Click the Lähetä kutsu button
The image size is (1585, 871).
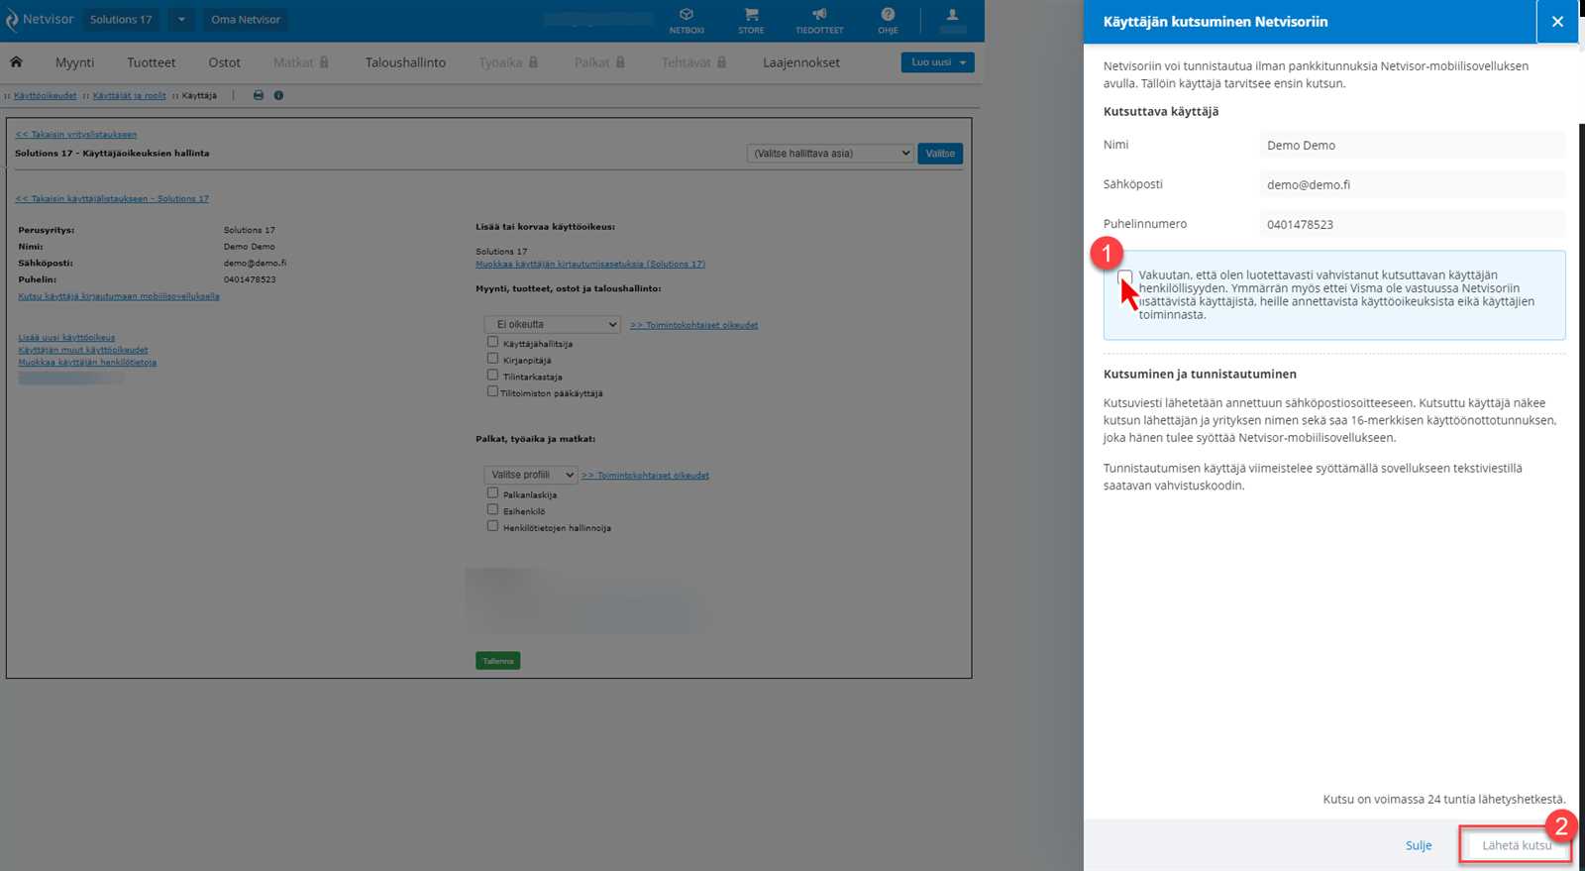tap(1517, 846)
